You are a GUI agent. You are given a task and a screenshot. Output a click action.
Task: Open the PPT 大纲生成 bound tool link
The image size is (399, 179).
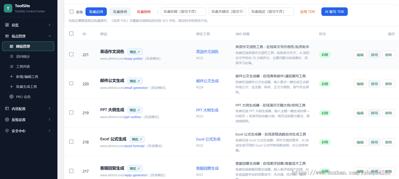click(x=207, y=110)
